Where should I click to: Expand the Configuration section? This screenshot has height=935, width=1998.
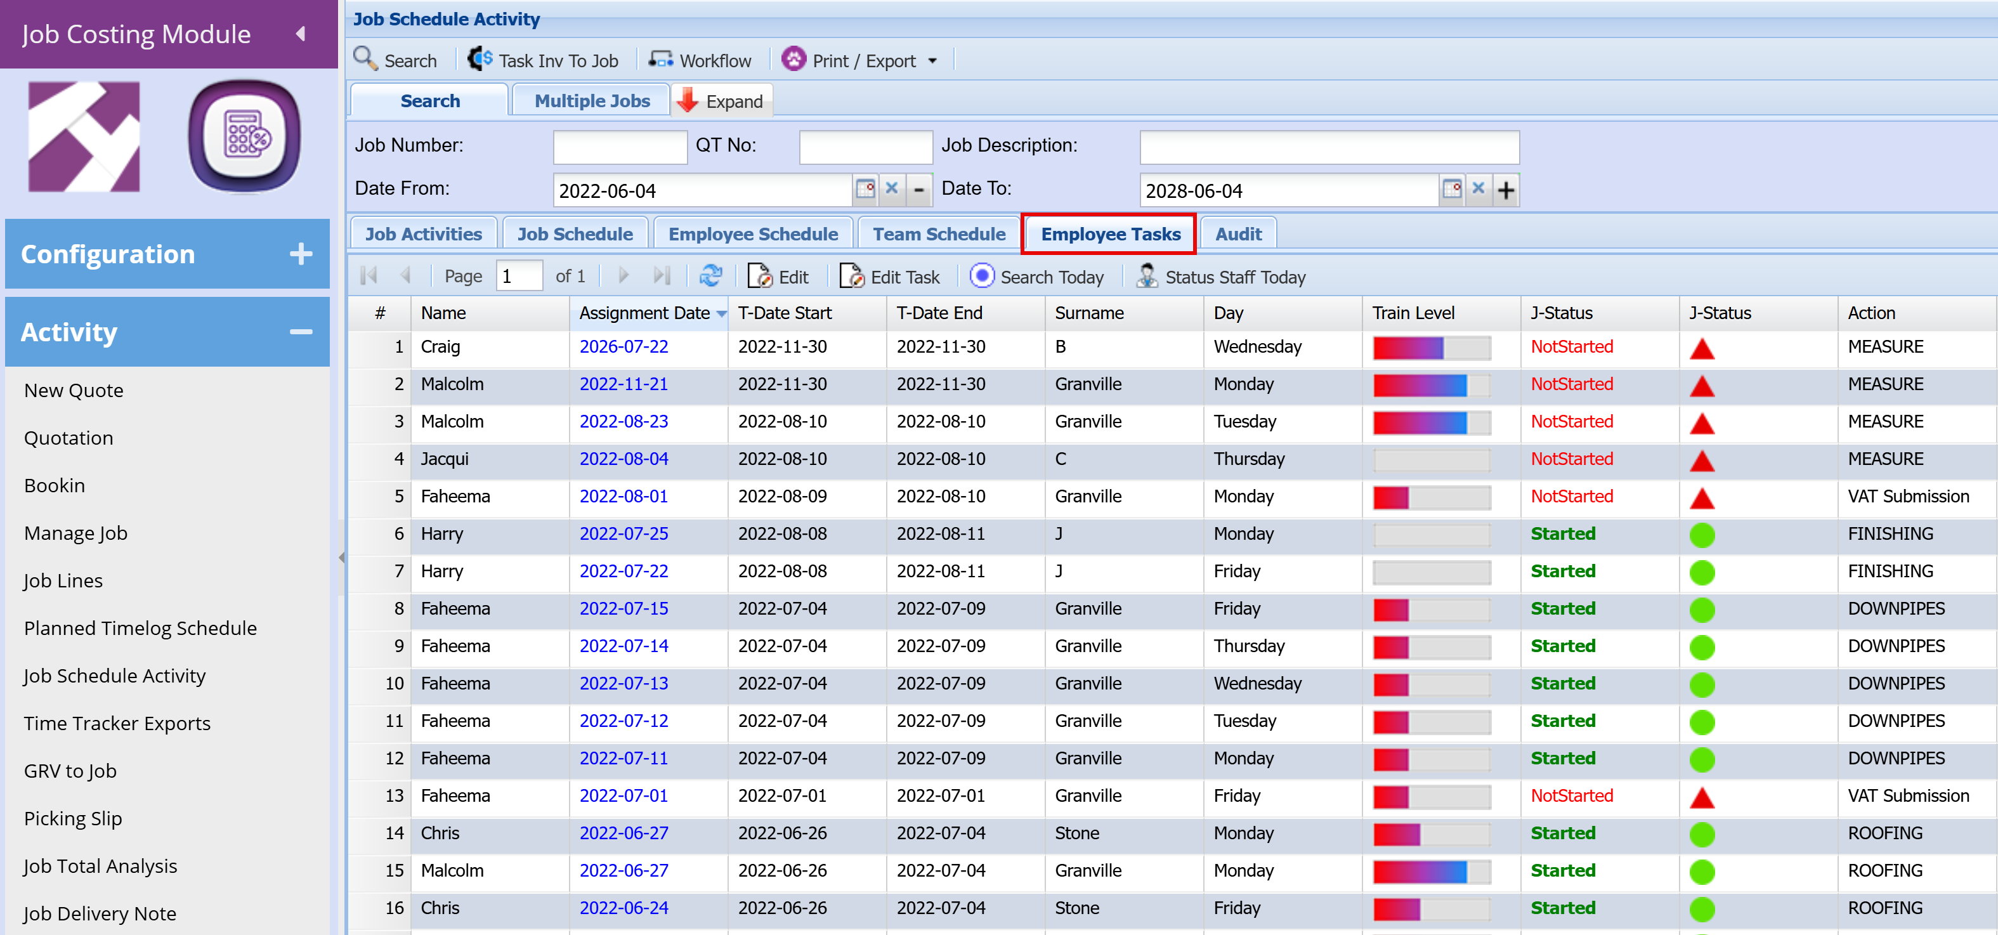[x=301, y=254]
